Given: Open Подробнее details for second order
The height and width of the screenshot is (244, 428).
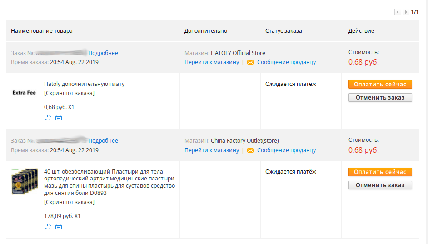Looking at the screenshot, I should [x=103, y=140].
